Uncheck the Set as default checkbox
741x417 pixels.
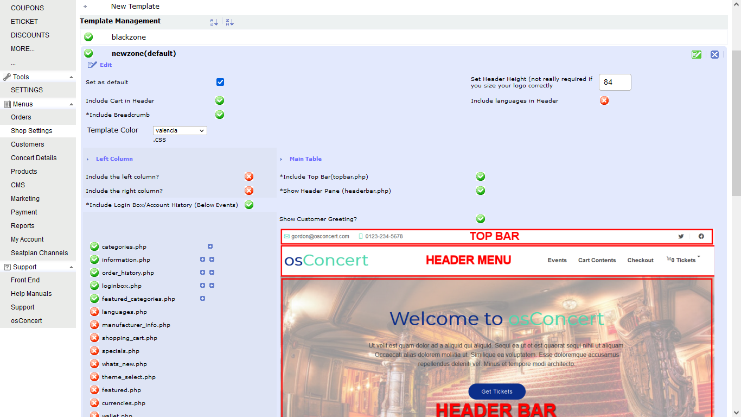click(220, 82)
